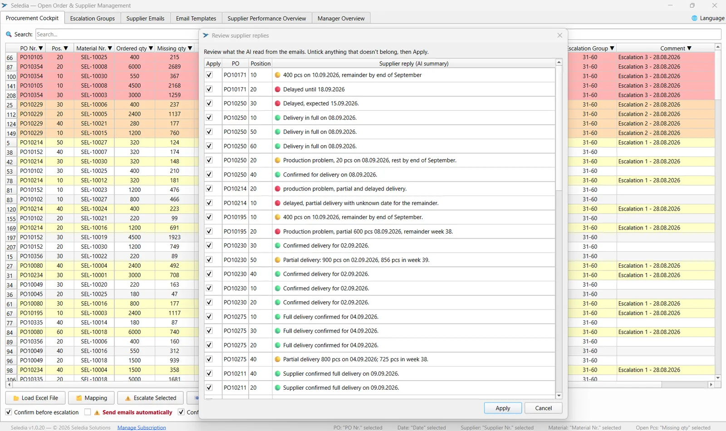The height and width of the screenshot is (431, 726).
Task: Switch to Escalation Groups tab
Action: tap(93, 18)
